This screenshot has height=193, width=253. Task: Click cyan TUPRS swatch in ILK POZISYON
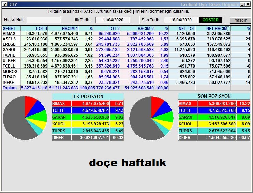61,131
